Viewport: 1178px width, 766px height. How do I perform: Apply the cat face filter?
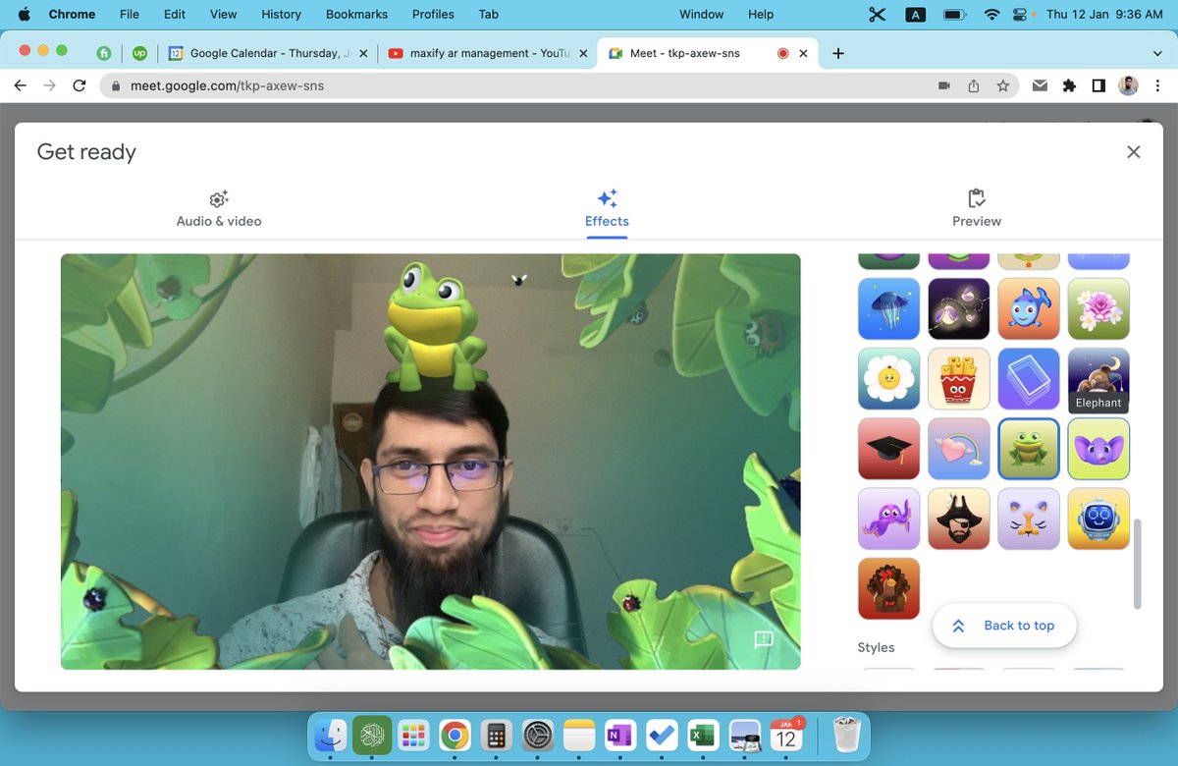click(1029, 519)
